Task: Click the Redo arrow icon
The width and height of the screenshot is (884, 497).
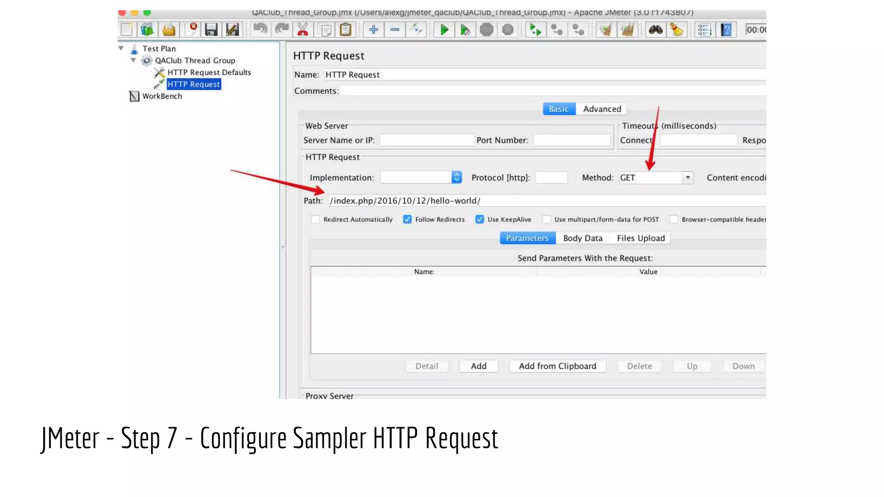Action: click(x=281, y=30)
